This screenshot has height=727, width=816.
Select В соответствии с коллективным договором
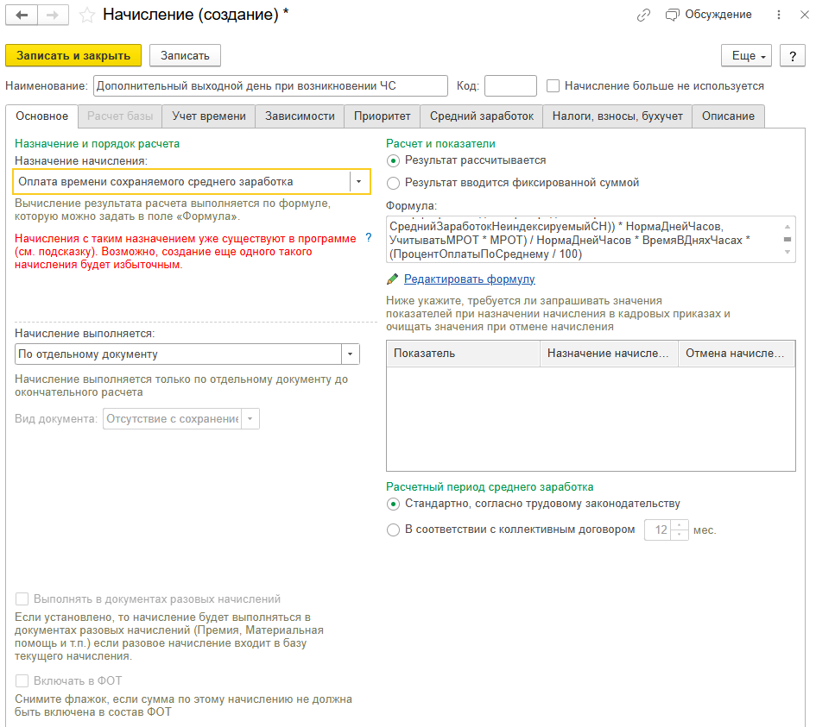click(394, 530)
